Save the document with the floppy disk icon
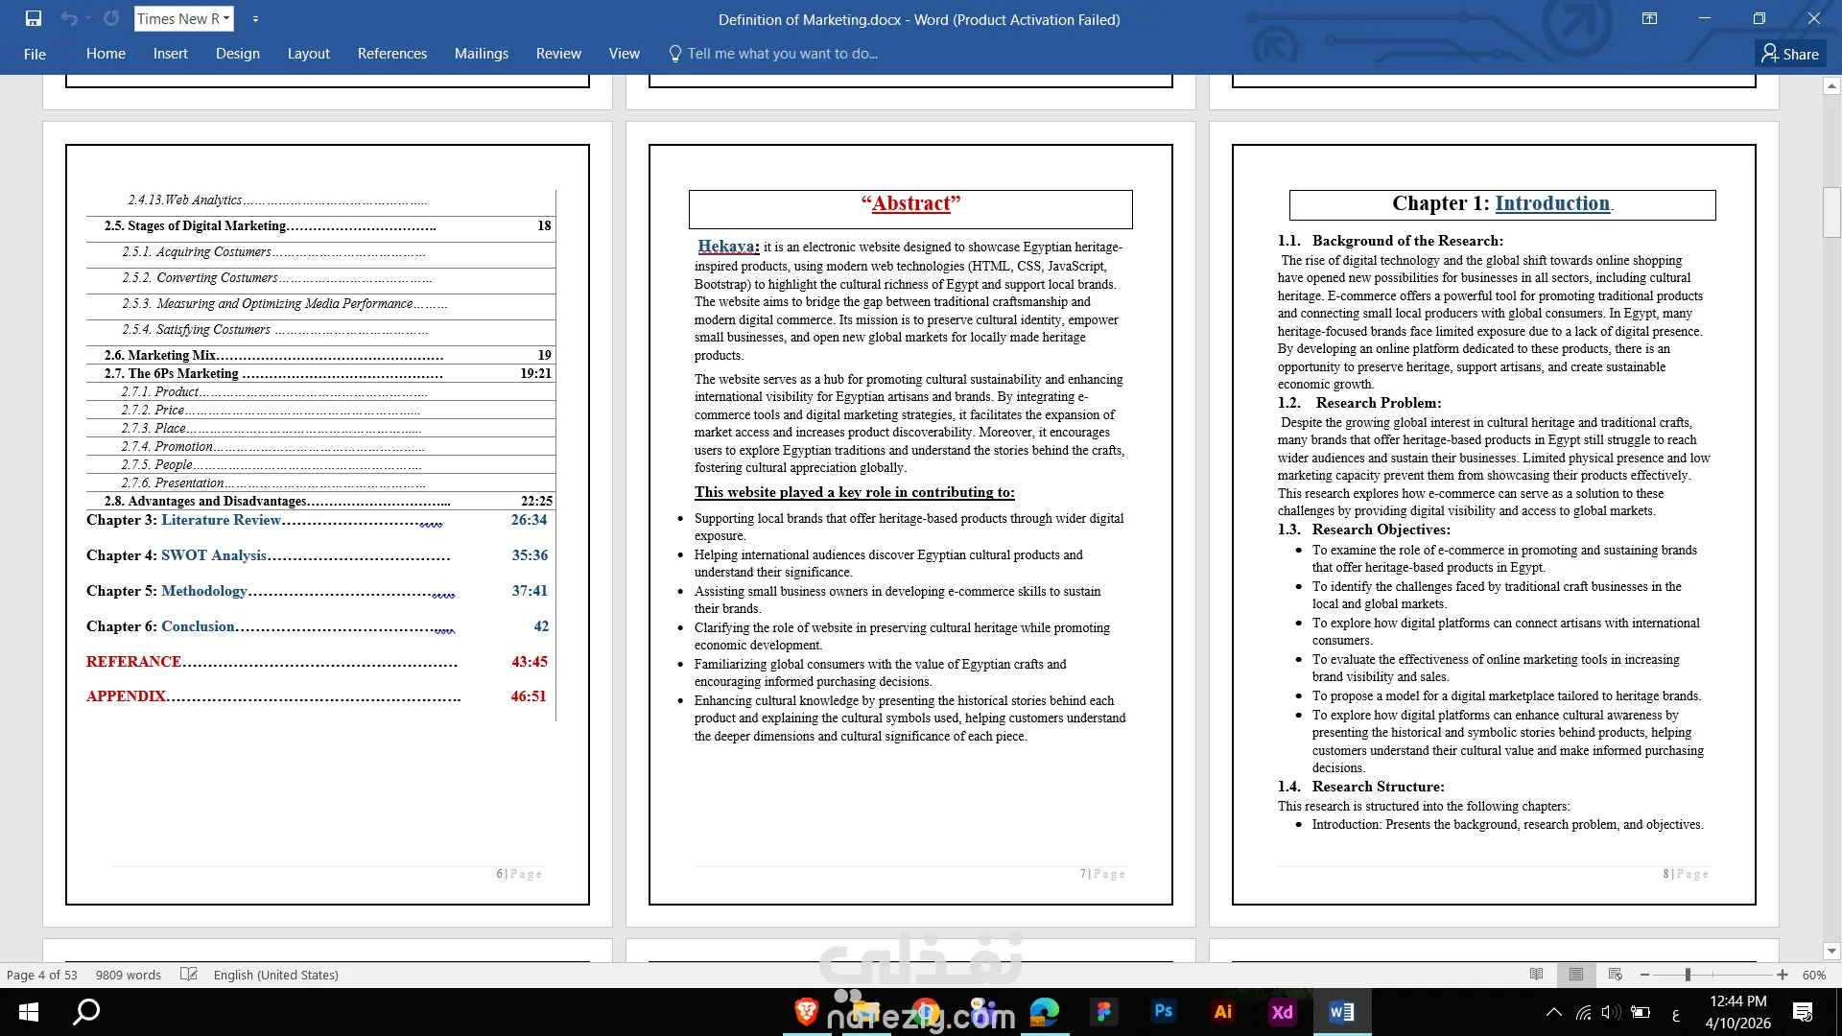Viewport: 1842px width, 1036px height. pos(34,18)
